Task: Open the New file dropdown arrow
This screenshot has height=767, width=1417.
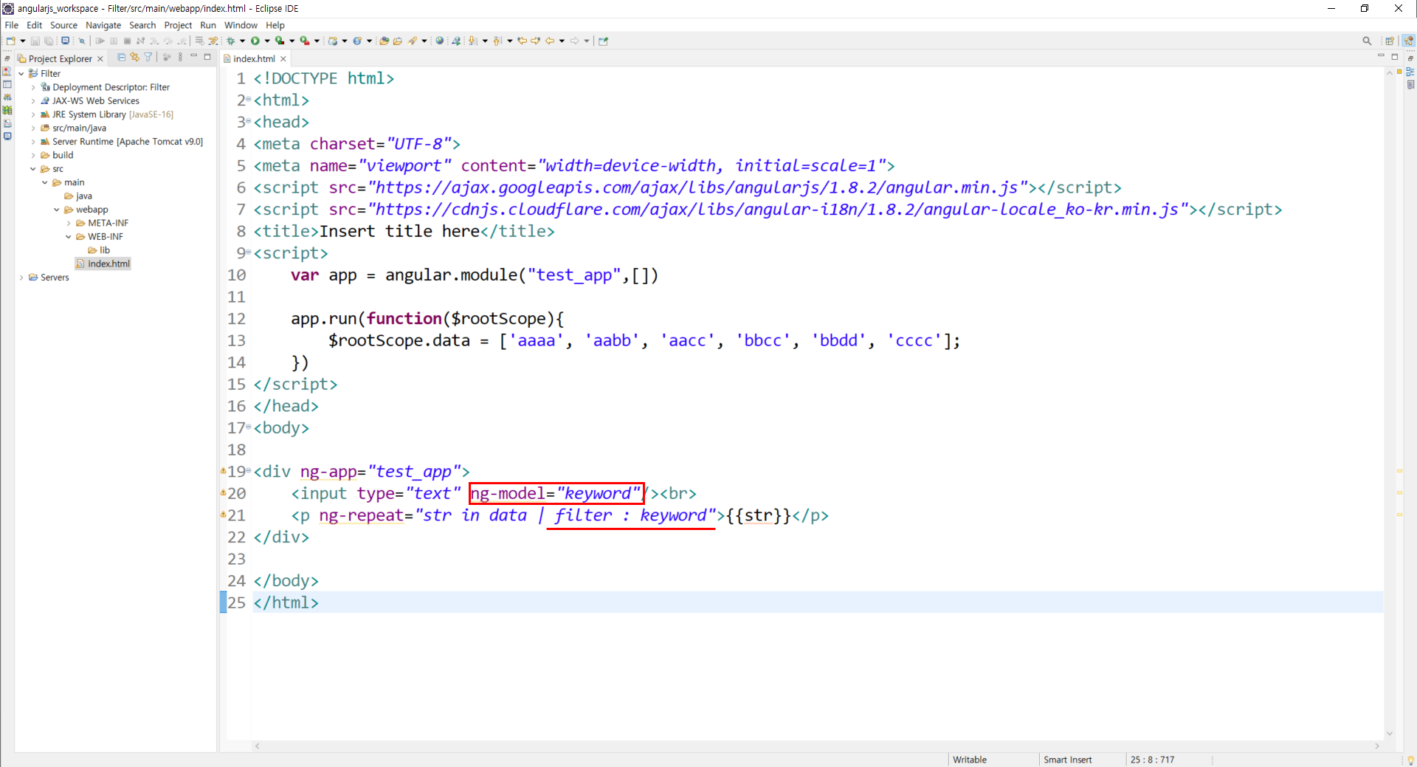Action: click(x=23, y=41)
